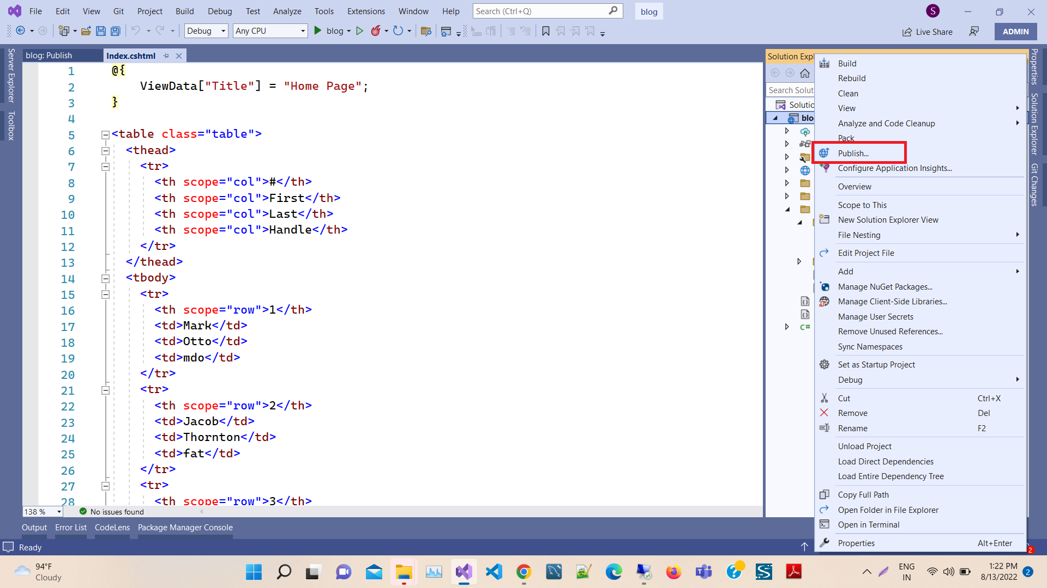Click the Connected Services cloud icon in tree

point(805,131)
